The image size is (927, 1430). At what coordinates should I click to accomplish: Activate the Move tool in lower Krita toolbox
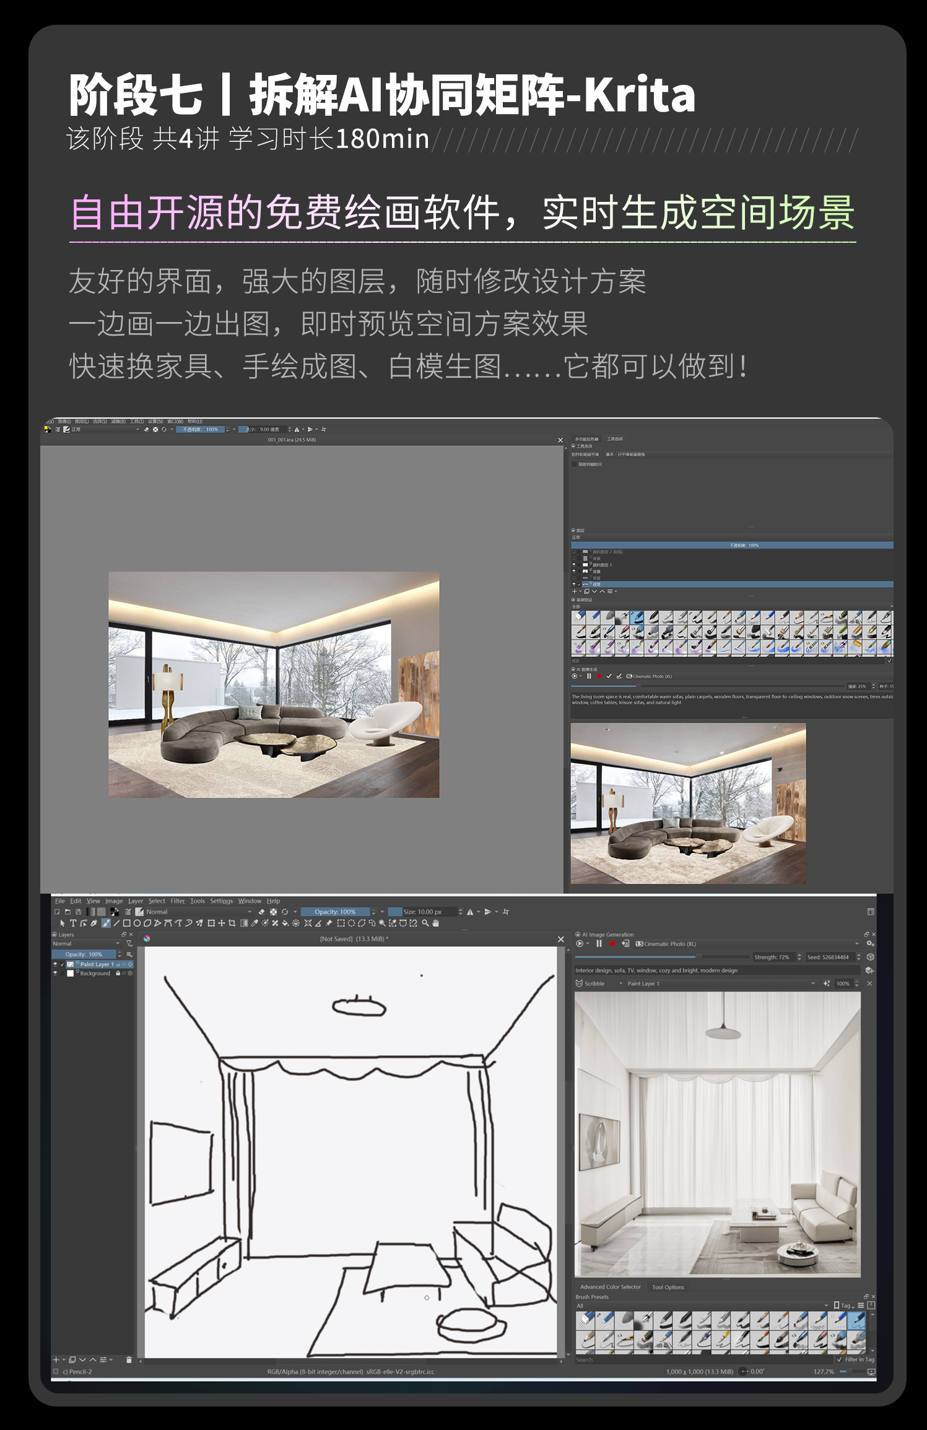[222, 923]
